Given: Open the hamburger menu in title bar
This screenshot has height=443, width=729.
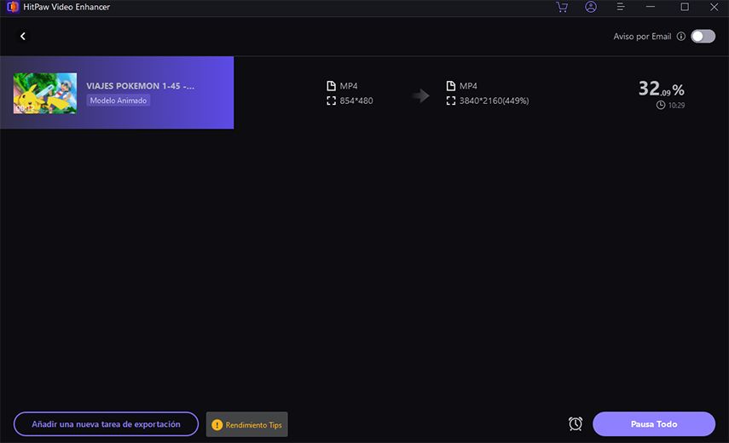Looking at the screenshot, I should click(x=621, y=7).
